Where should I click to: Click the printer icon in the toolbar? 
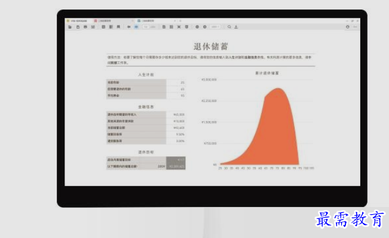(x=85, y=27)
